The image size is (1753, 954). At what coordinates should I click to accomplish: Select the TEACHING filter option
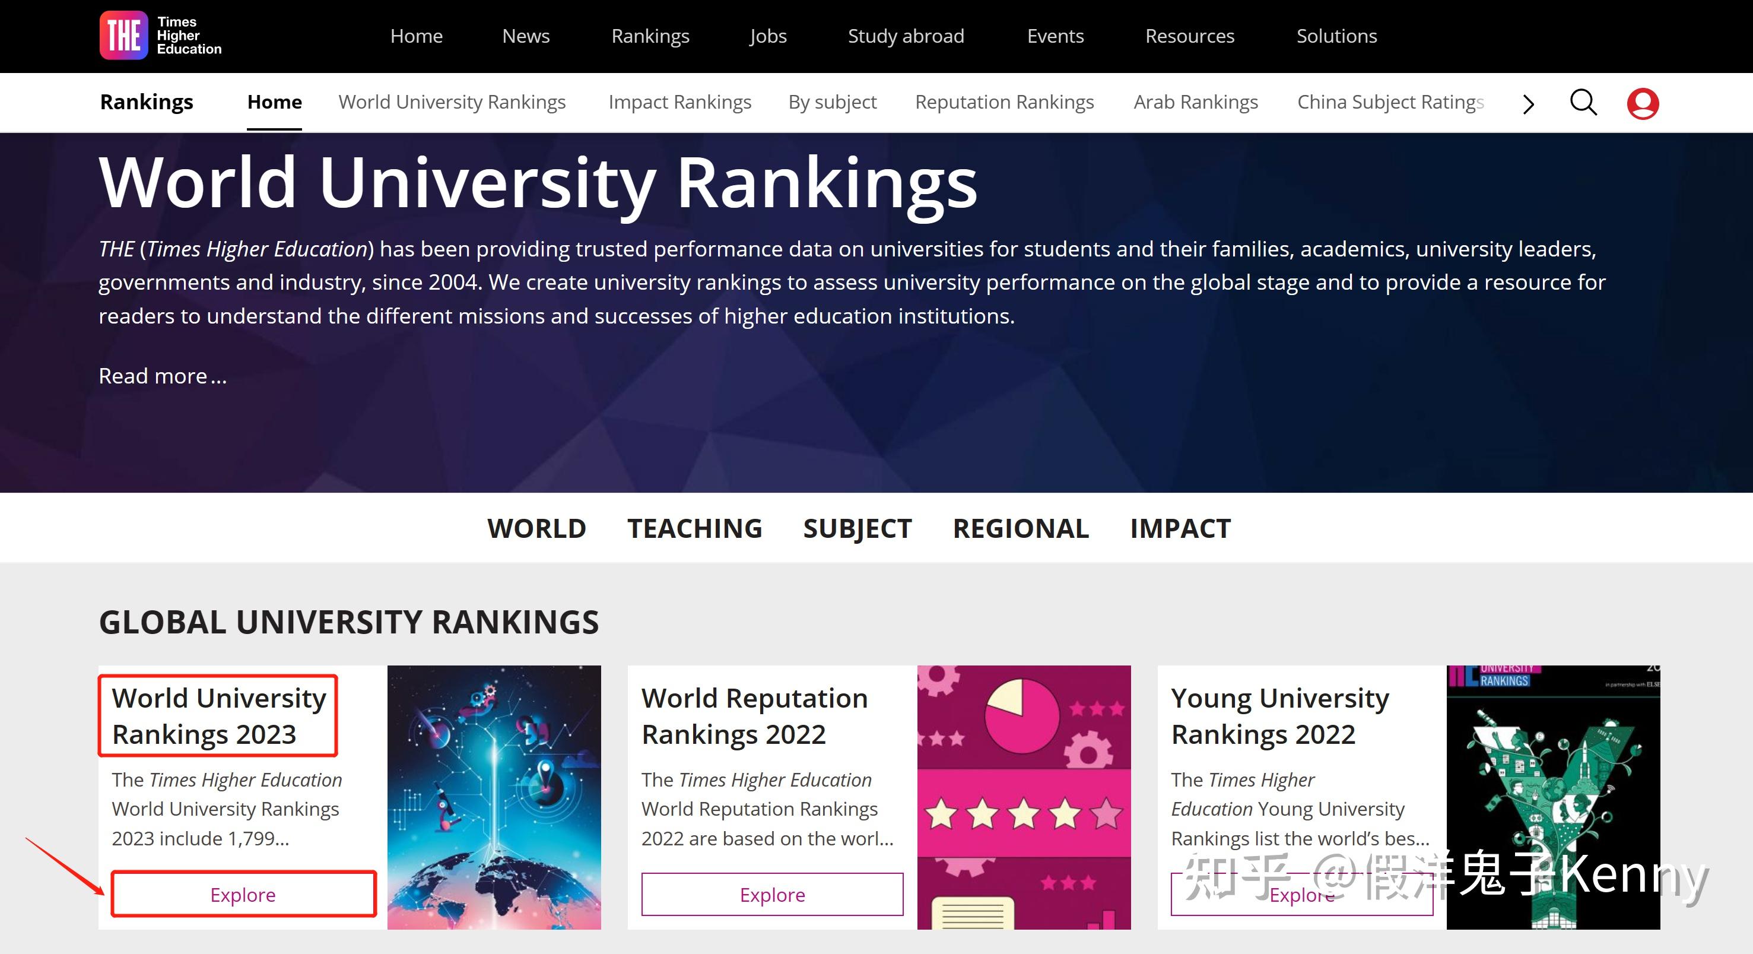[695, 528]
